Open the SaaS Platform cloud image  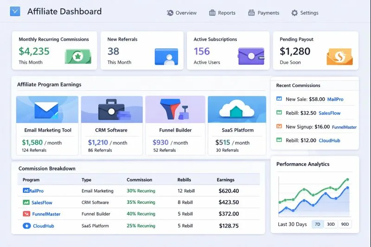237,109
